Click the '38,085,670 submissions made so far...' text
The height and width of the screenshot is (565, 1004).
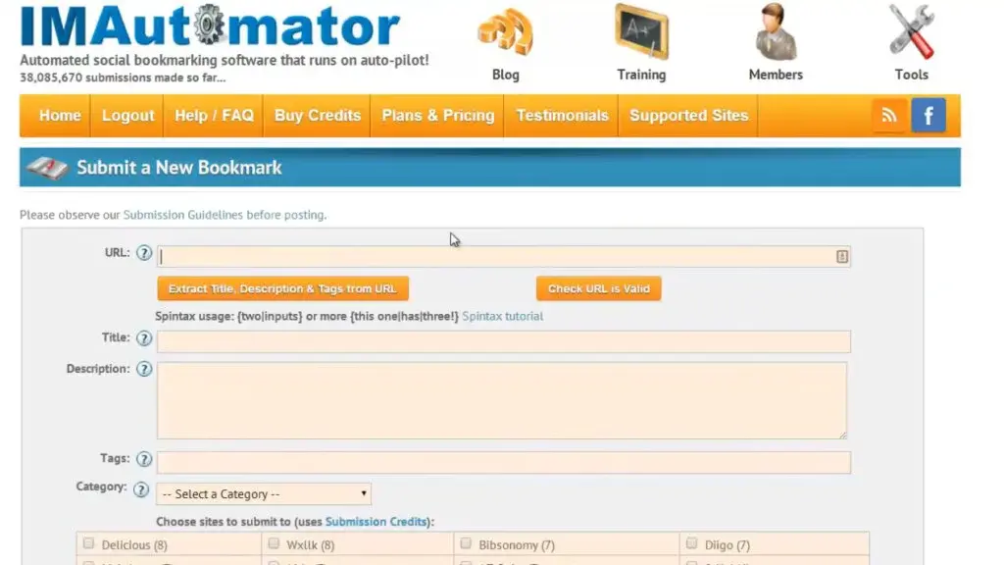tap(123, 77)
